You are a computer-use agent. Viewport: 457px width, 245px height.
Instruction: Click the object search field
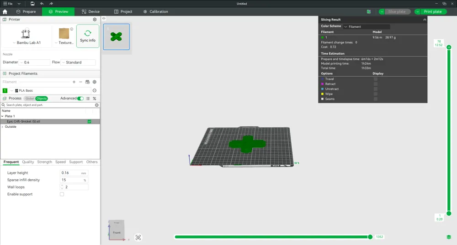point(49,105)
